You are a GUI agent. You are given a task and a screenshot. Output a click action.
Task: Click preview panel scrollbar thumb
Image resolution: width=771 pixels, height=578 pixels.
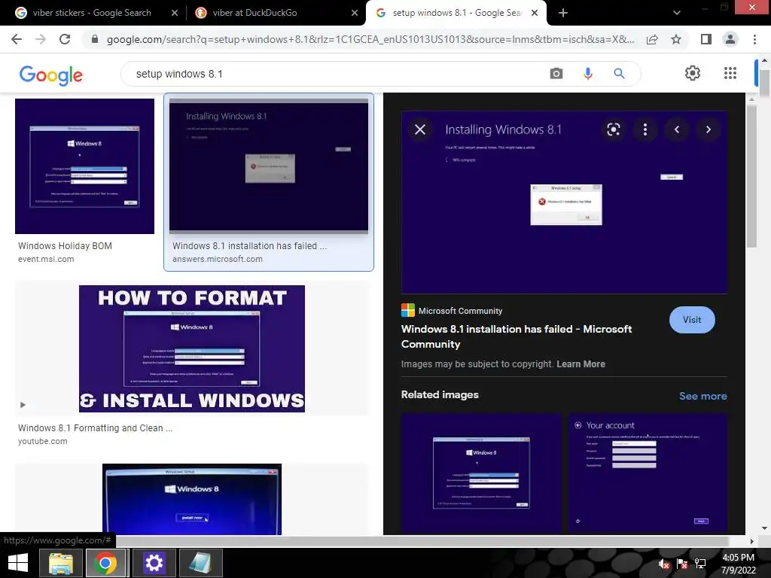point(751,177)
